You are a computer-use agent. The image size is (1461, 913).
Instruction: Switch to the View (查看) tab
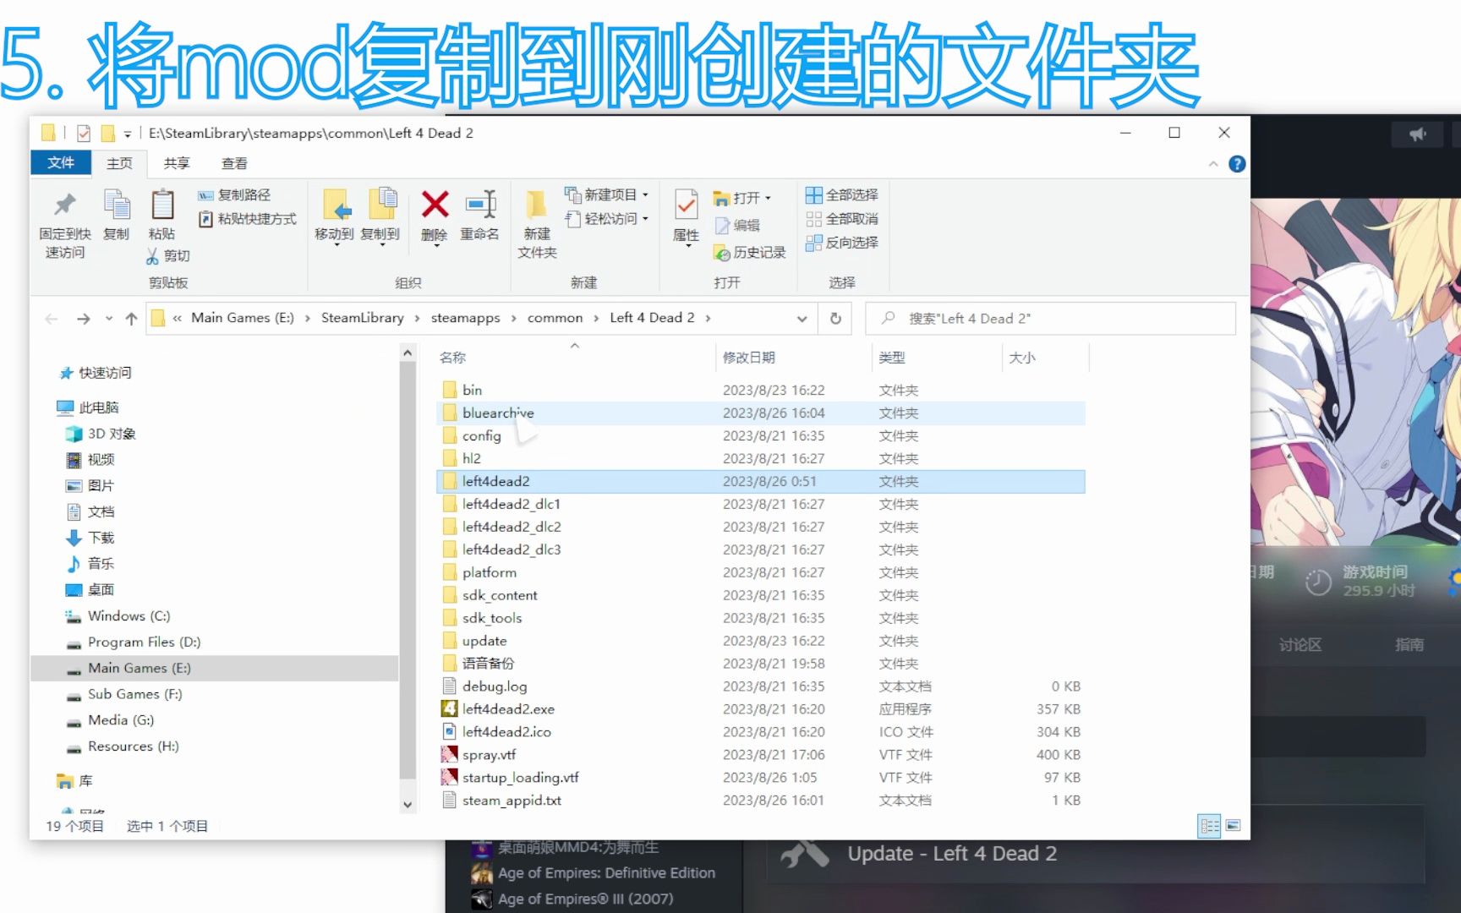(x=234, y=163)
